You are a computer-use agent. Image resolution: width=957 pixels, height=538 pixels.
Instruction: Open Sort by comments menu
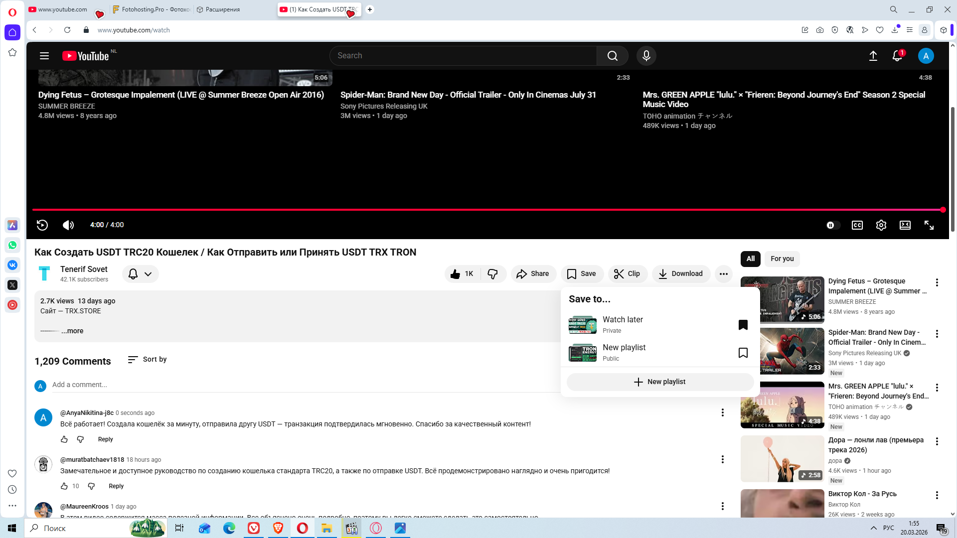147,360
